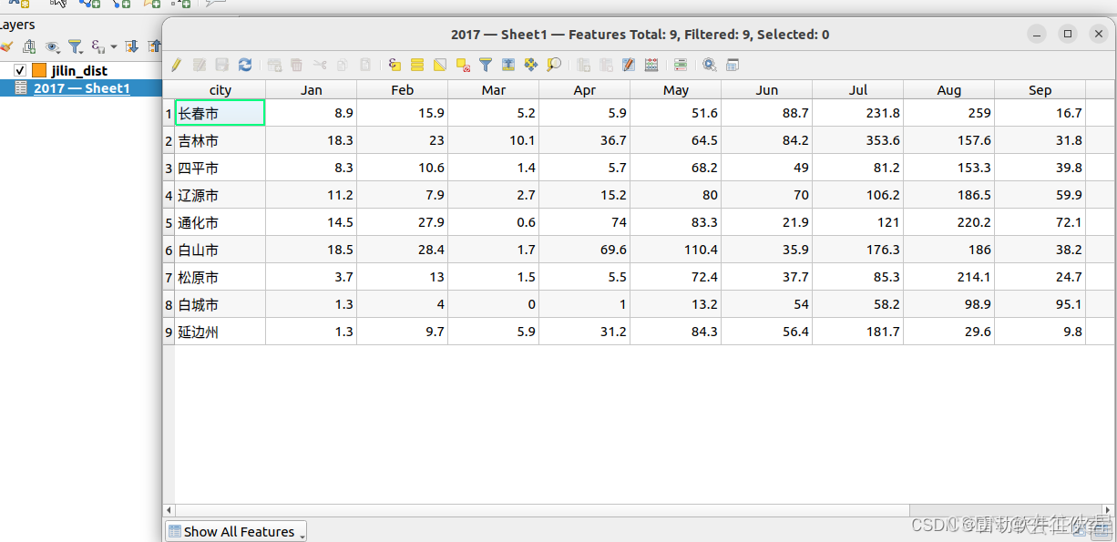Viewport: 1117px width, 542px height.
Task: Select row 5 via its row number
Action: pos(169,222)
